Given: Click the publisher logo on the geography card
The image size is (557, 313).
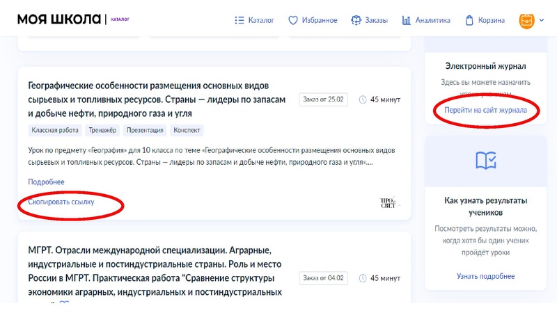Looking at the screenshot, I should (390, 202).
